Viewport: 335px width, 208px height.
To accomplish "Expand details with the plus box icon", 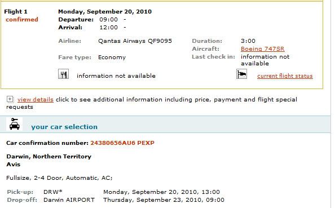I will point(10,99).
